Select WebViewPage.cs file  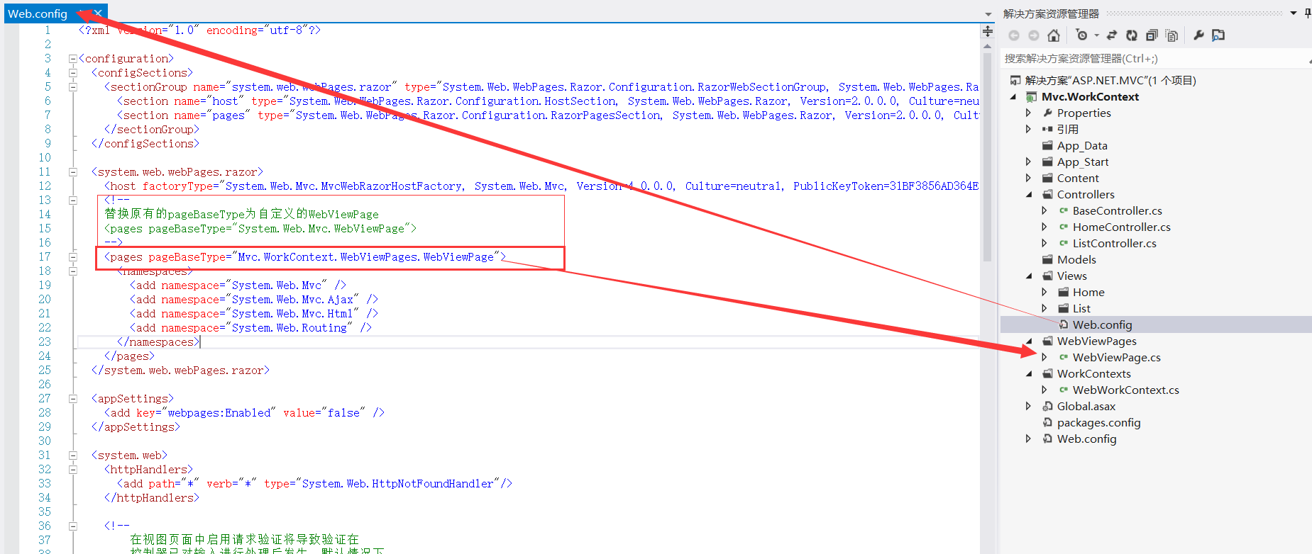(1116, 358)
